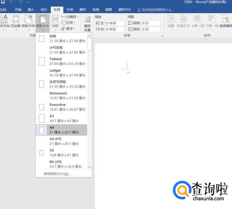Viewport: 232px width, 209px height.
Task: Click the Text Direction (文字方向) icon
Action: pyautogui.click(x=4, y=22)
